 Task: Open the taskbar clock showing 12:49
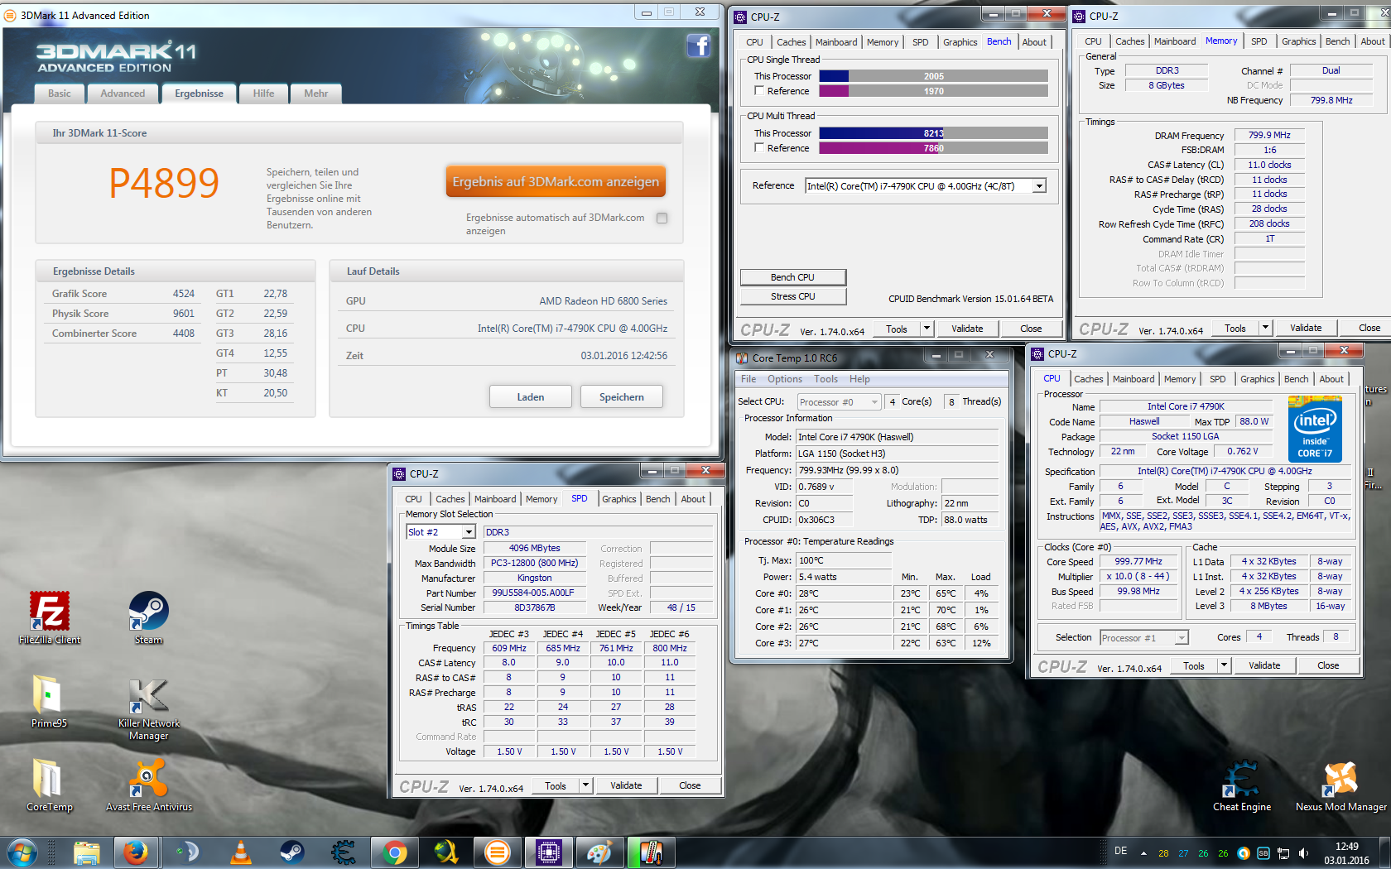1347,853
